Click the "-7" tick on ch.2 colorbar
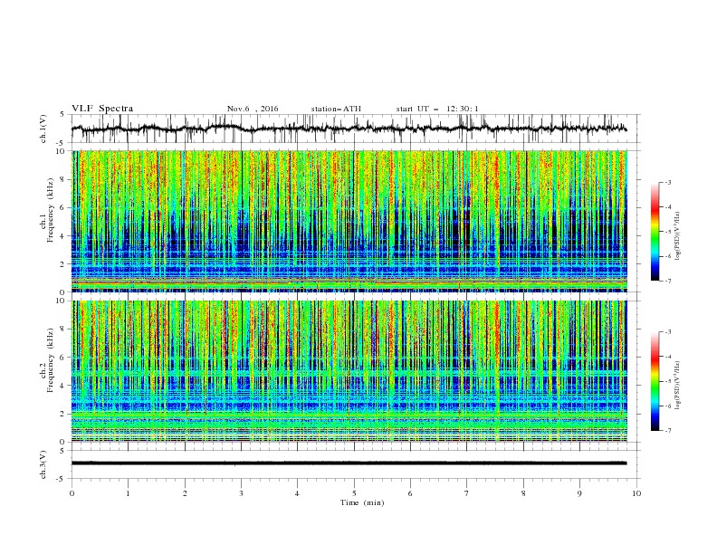The width and height of the screenshot is (717, 554). coord(668,431)
